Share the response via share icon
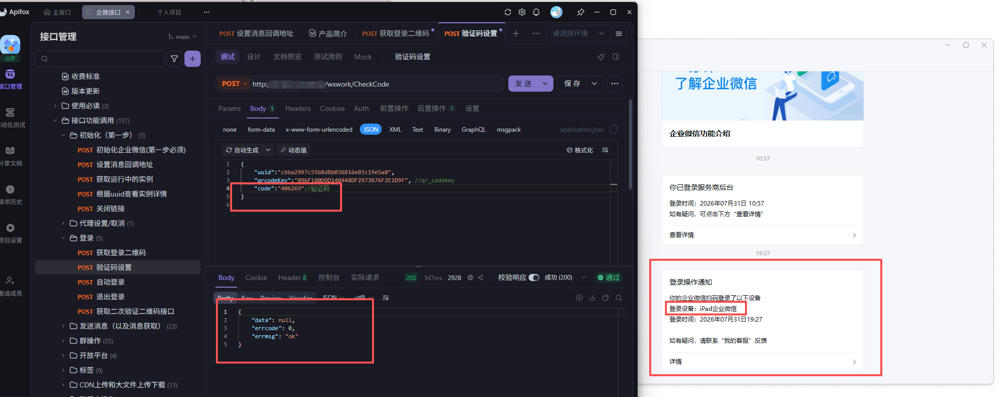 click(480, 277)
